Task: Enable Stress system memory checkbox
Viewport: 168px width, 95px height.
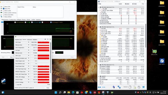Action: click(4, 13)
